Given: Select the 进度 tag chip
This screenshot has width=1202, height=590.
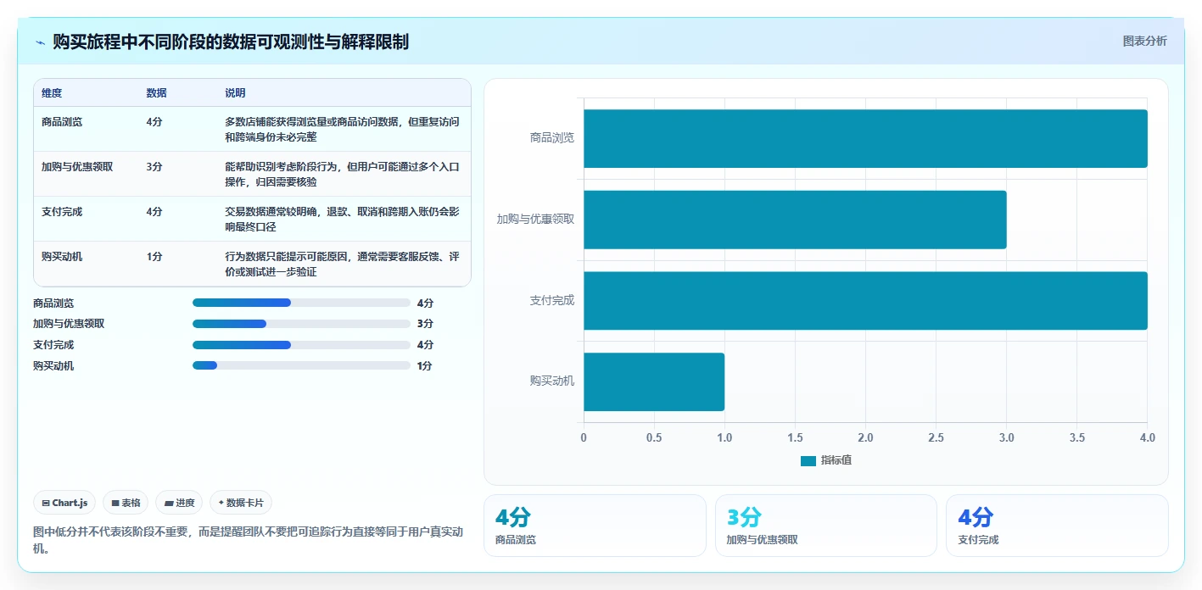Looking at the screenshot, I should (179, 503).
